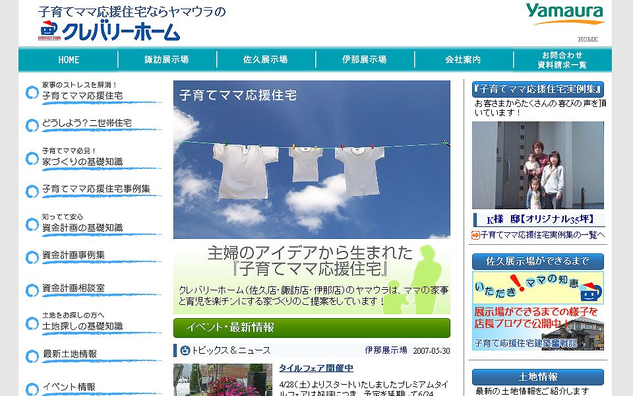Click the orange arrow icon before 実例集の一覧へ
The image size is (633, 396).
coord(475,235)
